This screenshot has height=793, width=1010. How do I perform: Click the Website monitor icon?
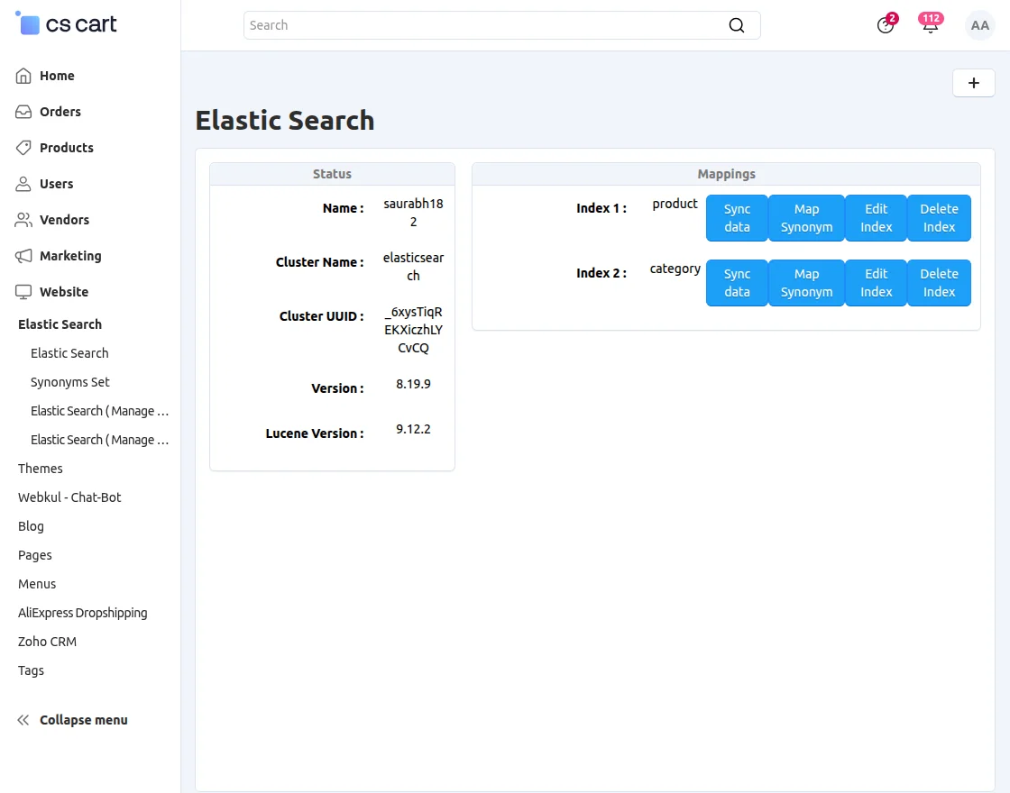(x=23, y=292)
